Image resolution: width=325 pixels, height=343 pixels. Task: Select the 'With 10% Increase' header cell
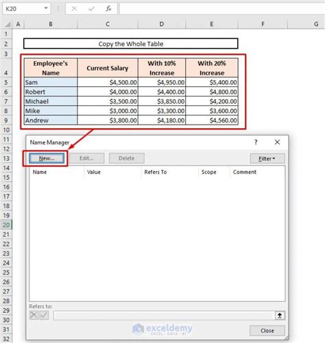coord(162,68)
